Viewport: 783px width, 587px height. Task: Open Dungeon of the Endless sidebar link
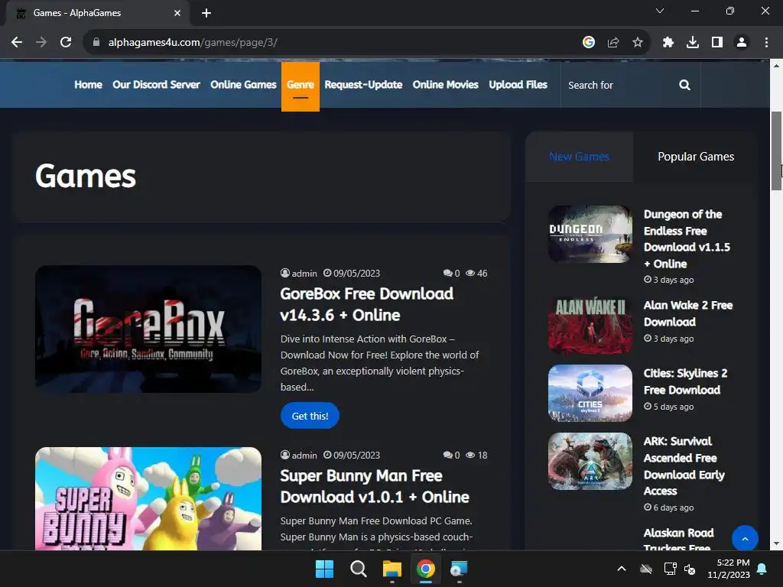tap(687, 239)
